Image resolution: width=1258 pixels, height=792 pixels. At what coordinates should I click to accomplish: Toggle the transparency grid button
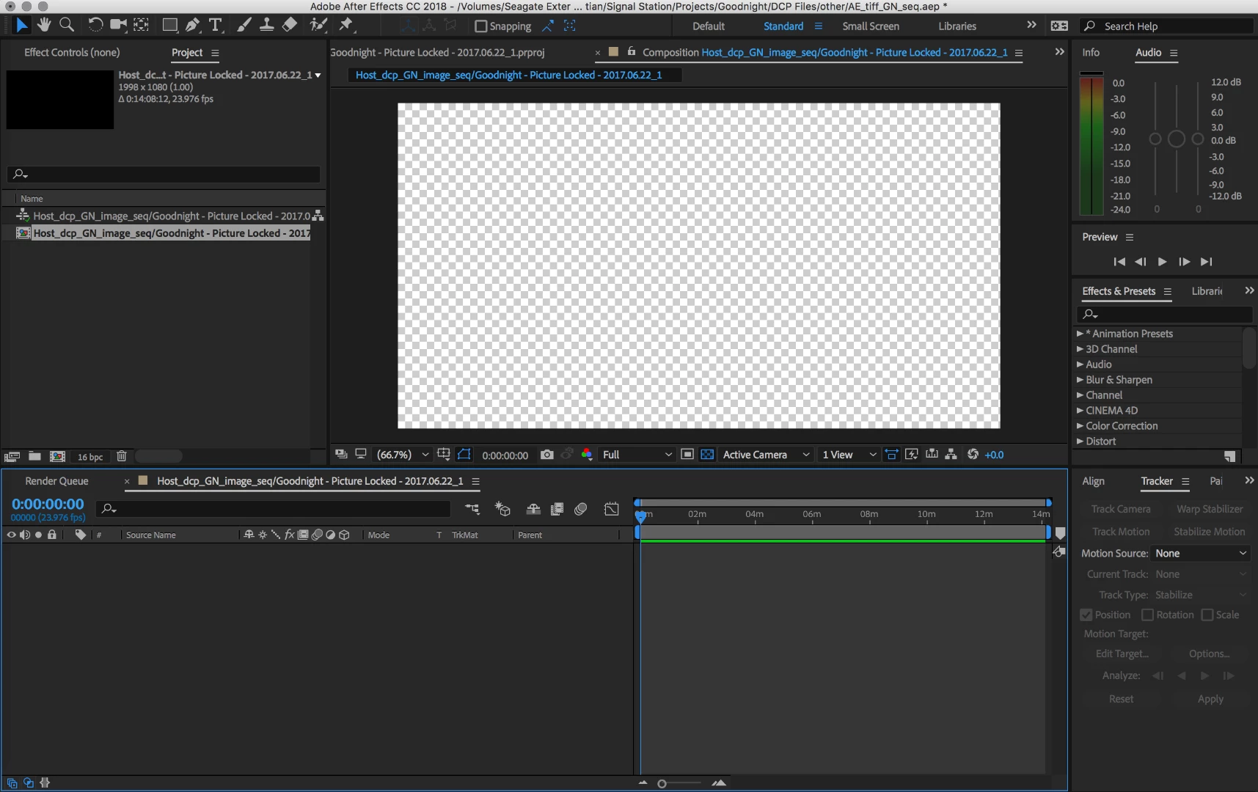coord(707,455)
